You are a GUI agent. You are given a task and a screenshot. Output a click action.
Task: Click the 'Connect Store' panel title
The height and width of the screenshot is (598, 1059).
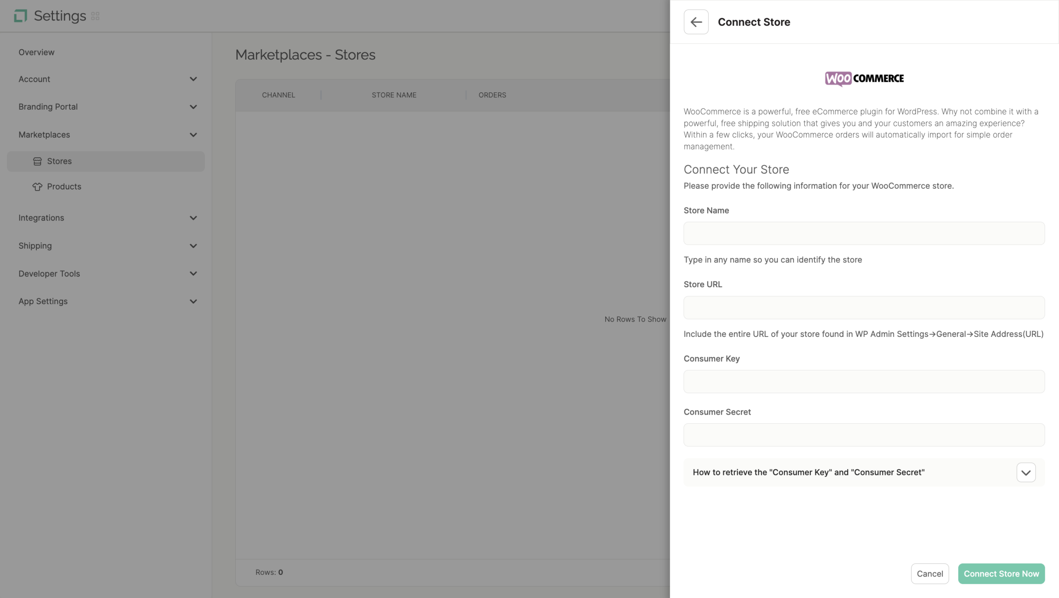click(x=754, y=22)
